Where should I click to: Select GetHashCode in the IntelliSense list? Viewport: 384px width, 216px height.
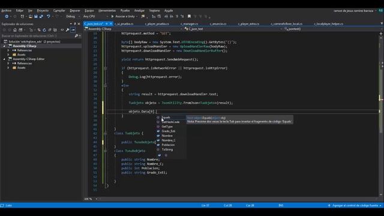coord(171,122)
